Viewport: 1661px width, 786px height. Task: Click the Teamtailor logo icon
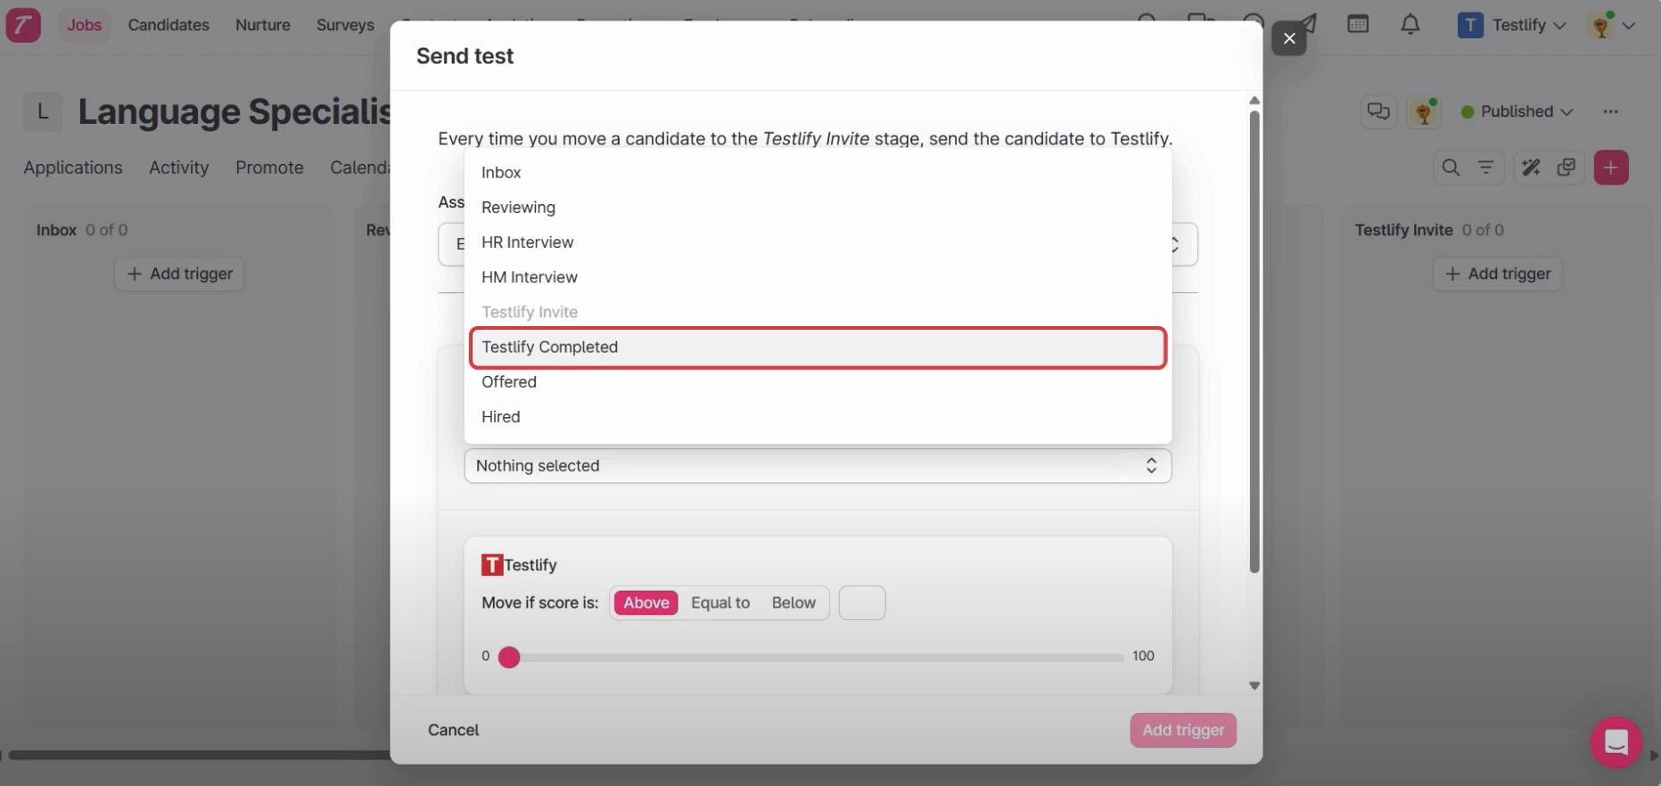click(23, 24)
